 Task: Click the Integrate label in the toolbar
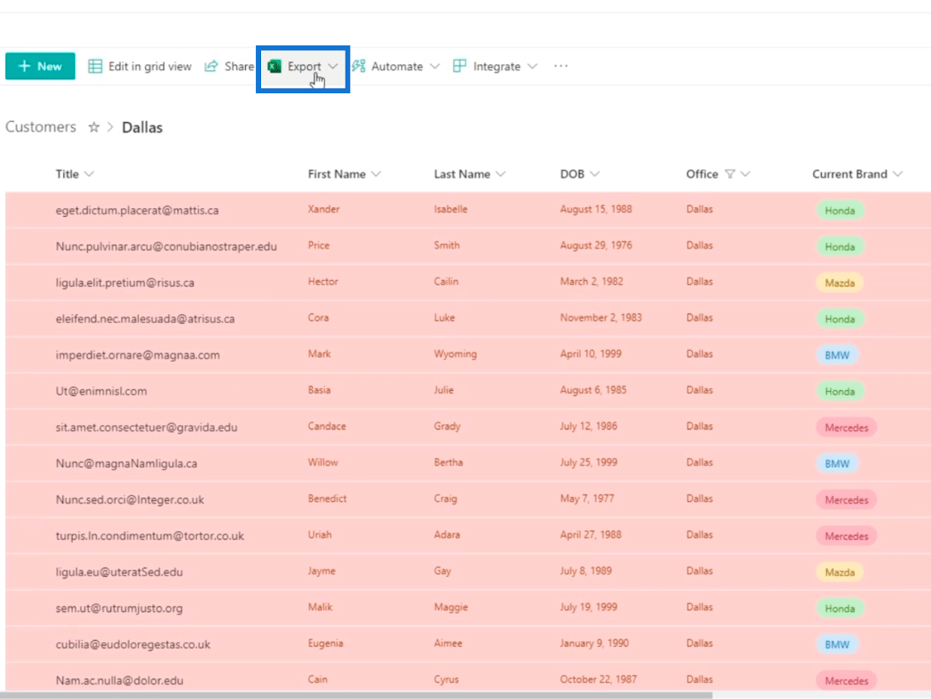pos(497,66)
